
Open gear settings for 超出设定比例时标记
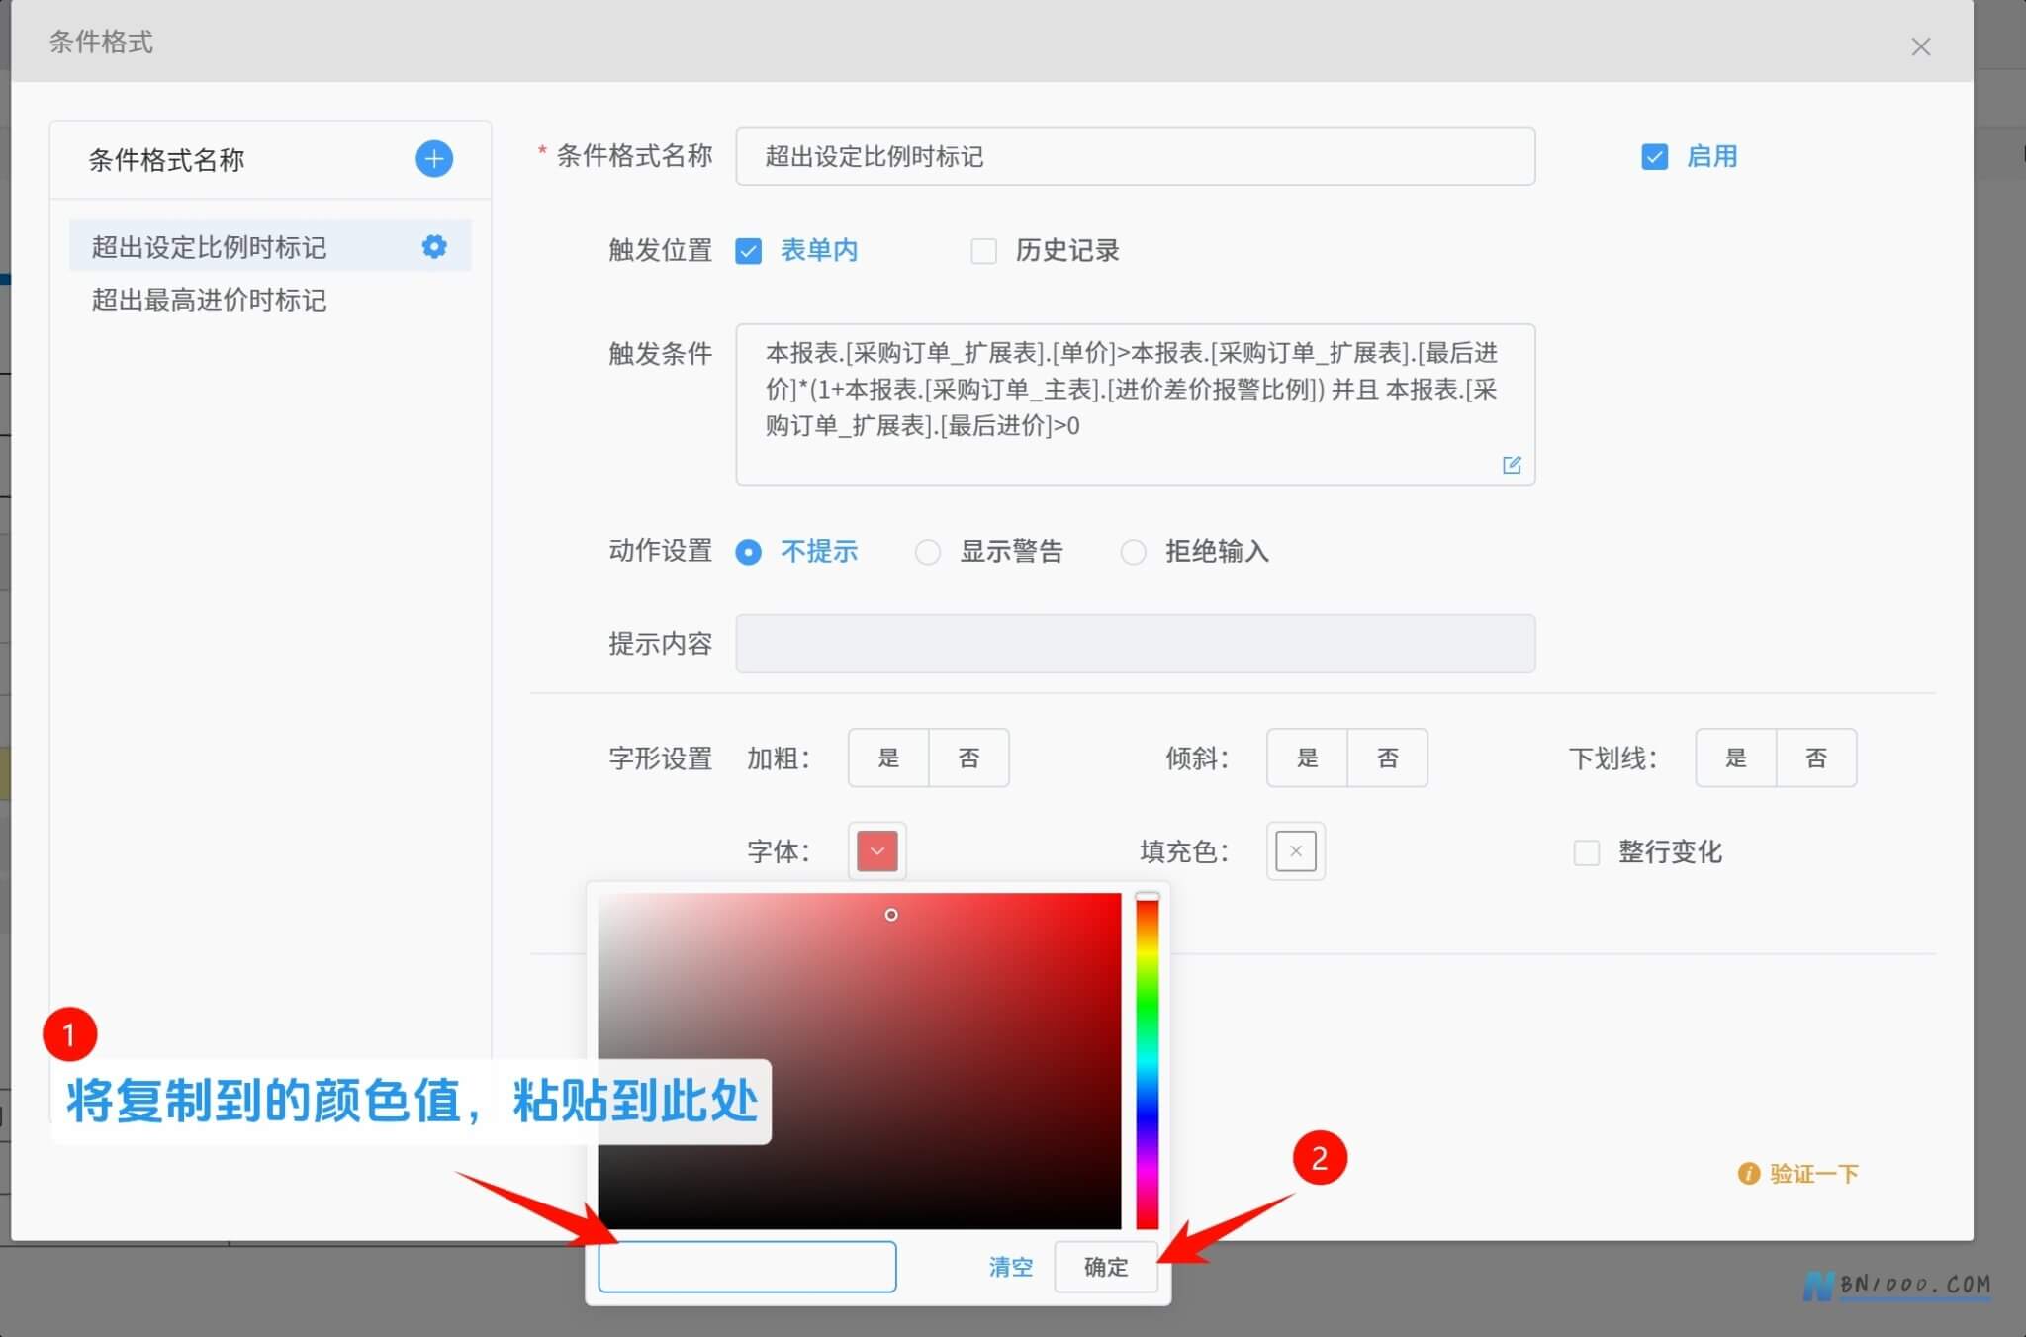(433, 246)
